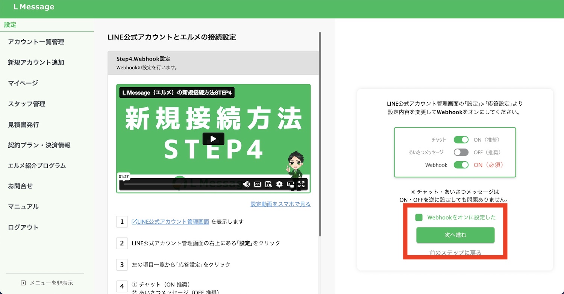Enter fullscreen for the video
The width and height of the screenshot is (564, 294).
click(x=301, y=184)
